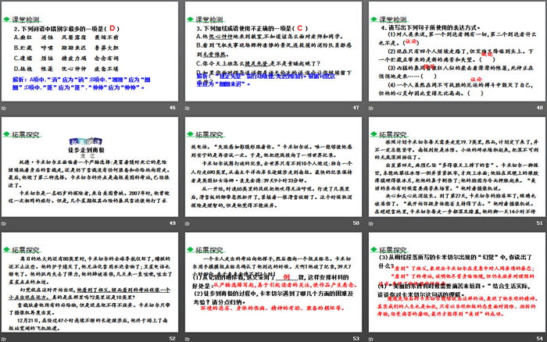Select slide 52 thumbnail
Screen dimensions: 547x342
pos(91,285)
